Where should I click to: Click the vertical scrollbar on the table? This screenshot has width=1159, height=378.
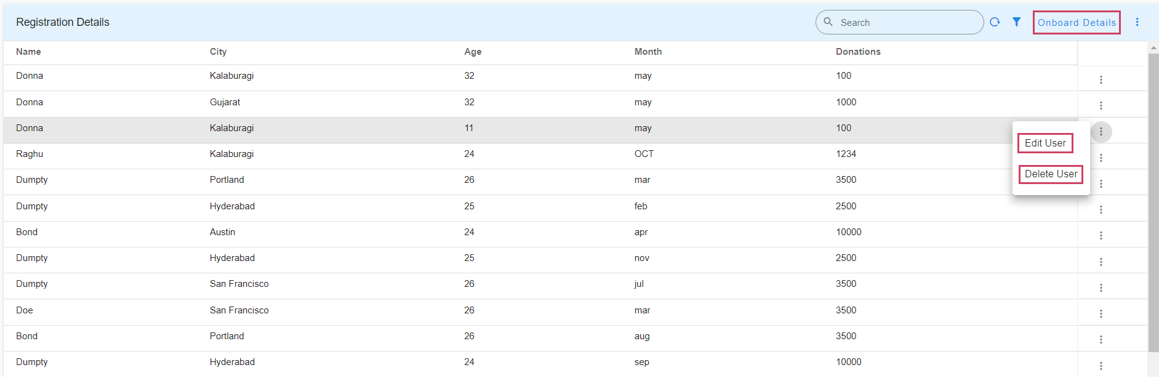1153,203
